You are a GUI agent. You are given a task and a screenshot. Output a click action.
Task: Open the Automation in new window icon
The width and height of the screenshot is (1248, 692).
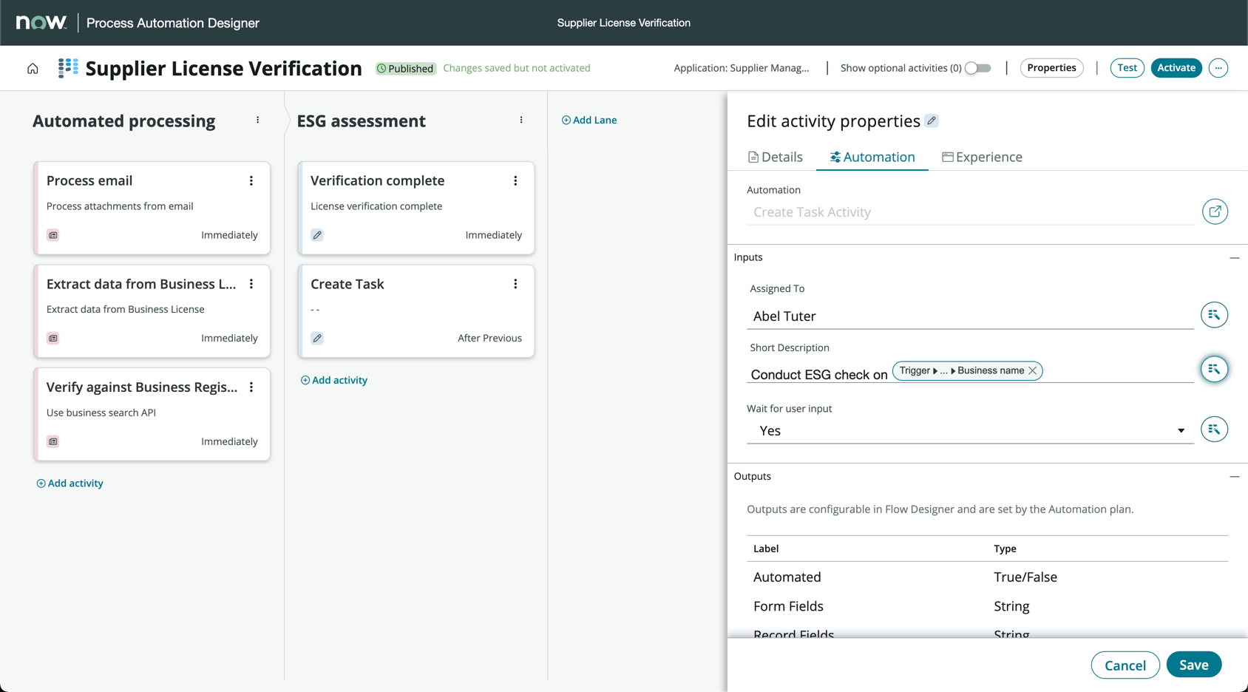click(1214, 212)
